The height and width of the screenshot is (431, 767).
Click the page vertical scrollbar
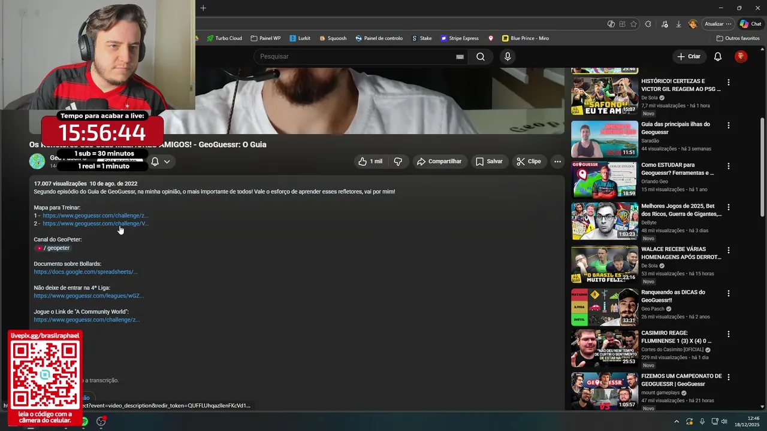tap(762, 168)
